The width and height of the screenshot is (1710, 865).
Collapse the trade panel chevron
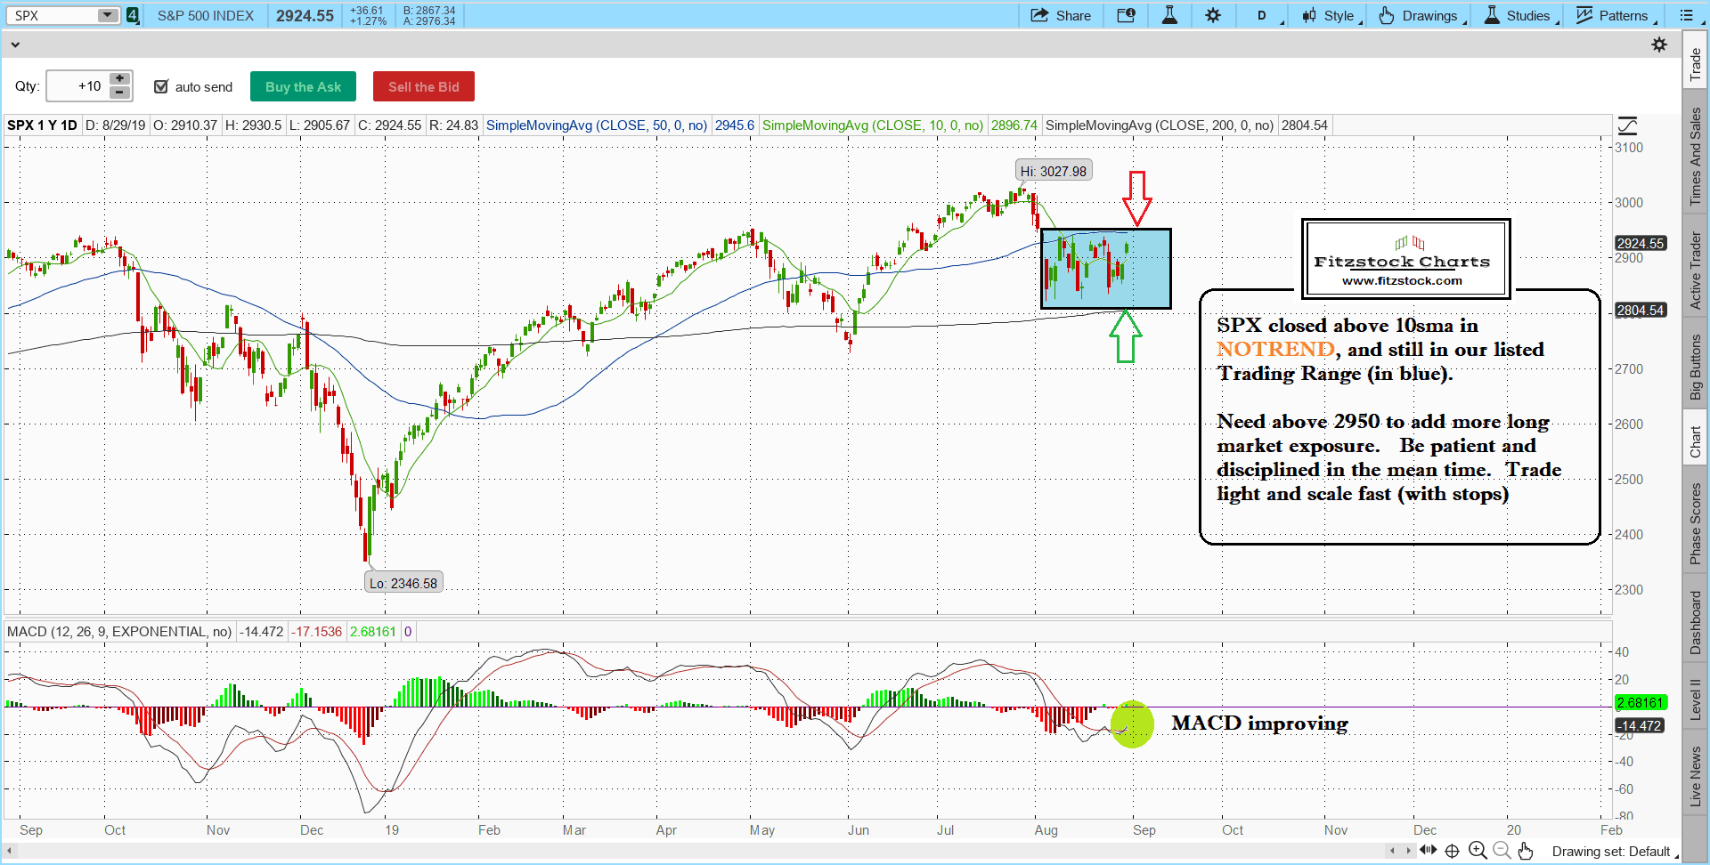15,44
